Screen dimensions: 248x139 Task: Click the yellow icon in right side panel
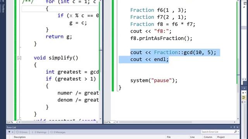[x=244, y=98]
